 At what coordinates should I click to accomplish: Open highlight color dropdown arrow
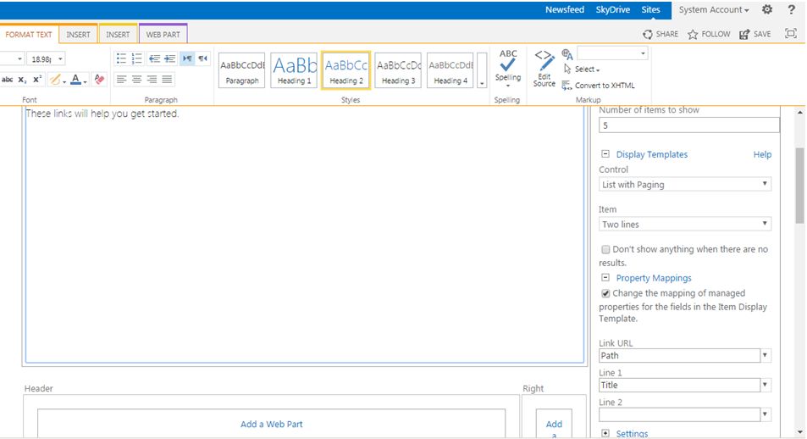pyautogui.click(x=64, y=81)
